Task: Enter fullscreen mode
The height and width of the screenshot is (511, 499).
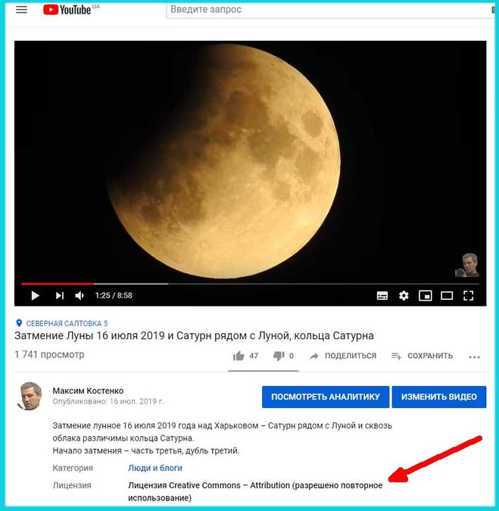Action: pyautogui.click(x=469, y=295)
